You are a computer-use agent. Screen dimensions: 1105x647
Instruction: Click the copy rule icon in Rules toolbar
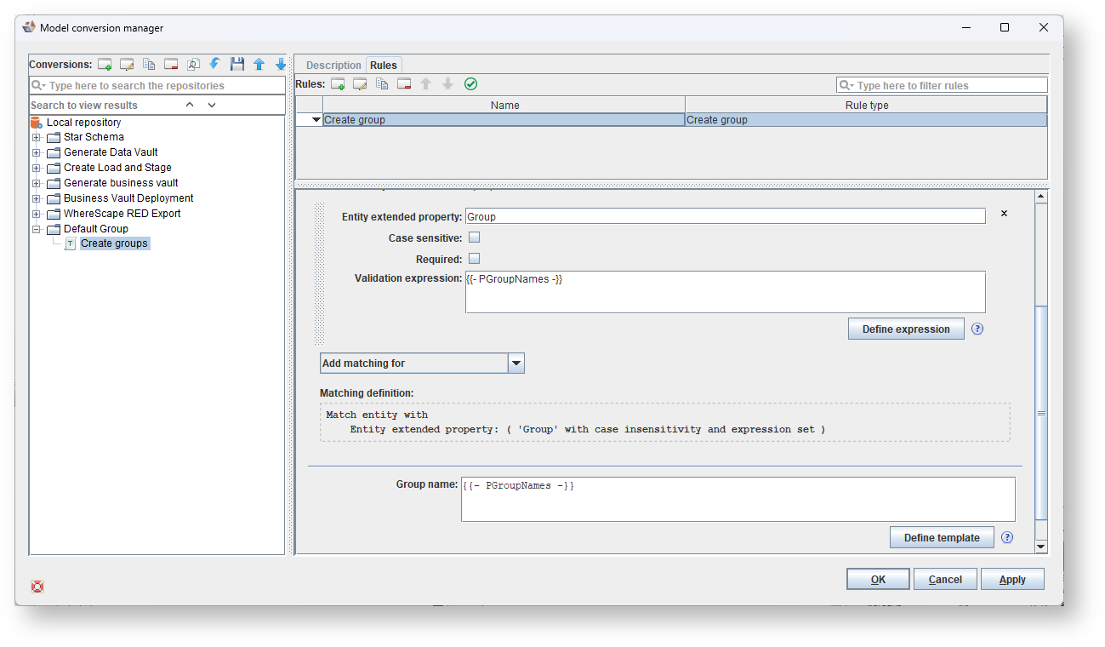(382, 84)
